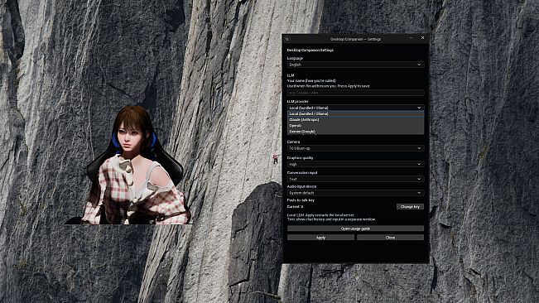Click the Change key button
The image size is (539, 303).
410,207
